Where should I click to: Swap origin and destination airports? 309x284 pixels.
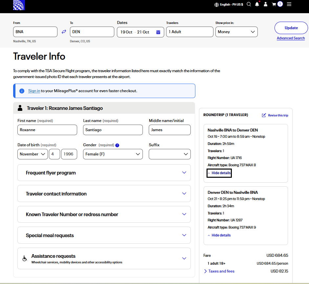pos(64,32)
